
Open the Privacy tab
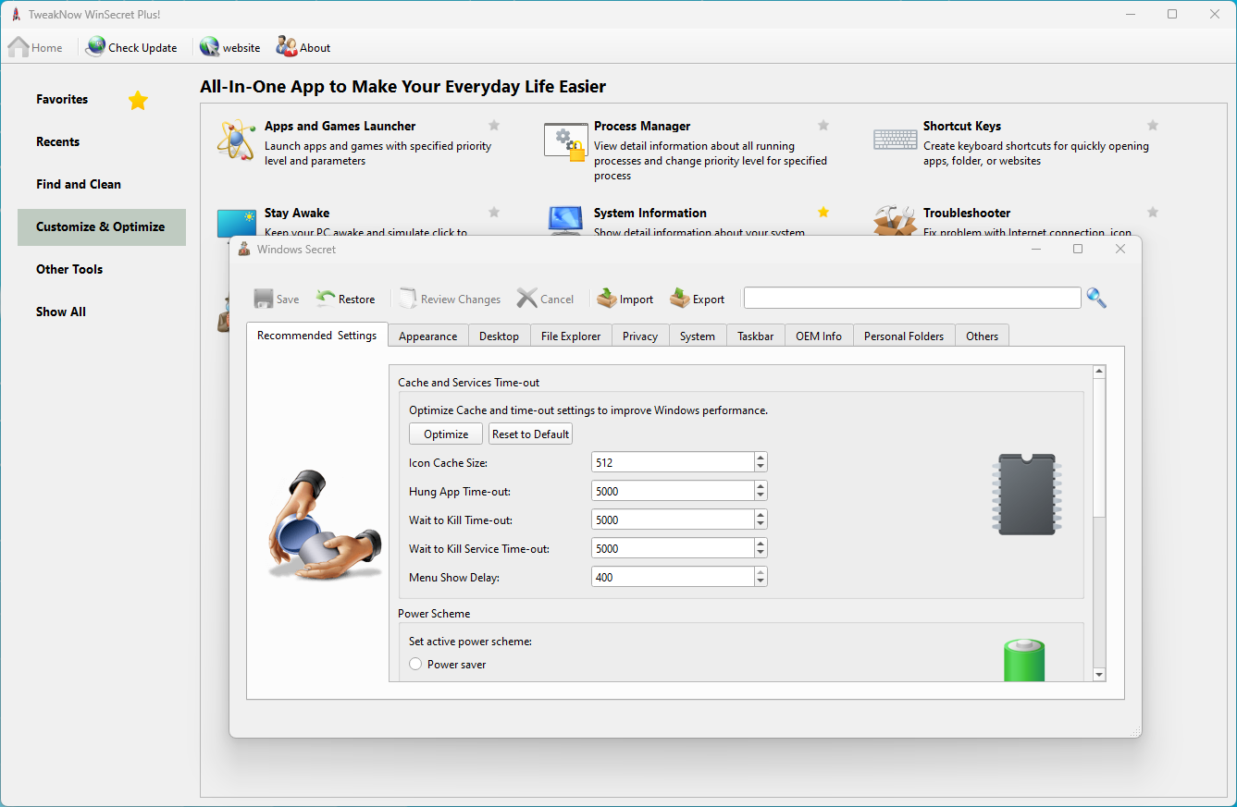coord(640,336)
